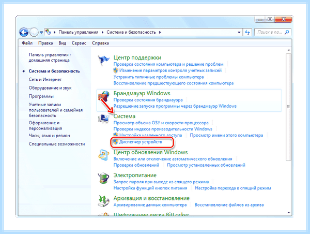The image size is (310, 234).
Task: Open the Диспетчер устройств link
Action: (x=141, y=142)
